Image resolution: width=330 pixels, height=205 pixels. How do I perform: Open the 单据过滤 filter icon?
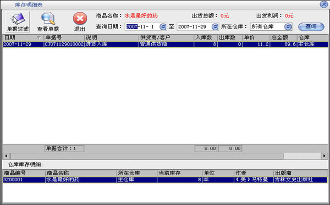click(x=18, y=19)
